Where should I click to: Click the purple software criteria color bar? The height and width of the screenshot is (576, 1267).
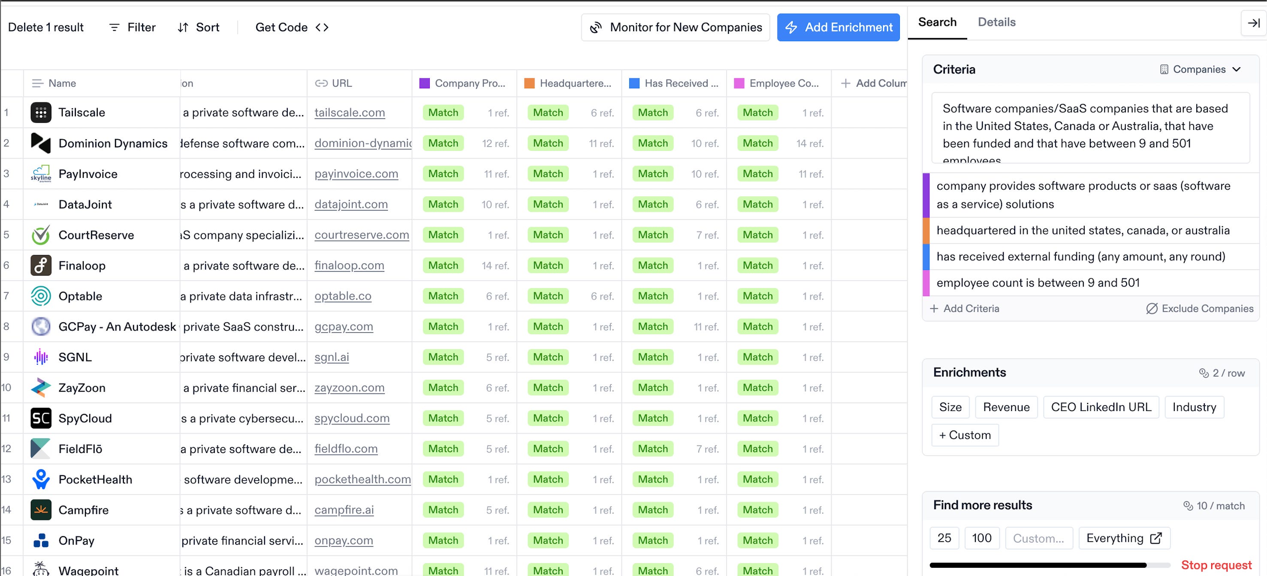(x=926, y=195)
